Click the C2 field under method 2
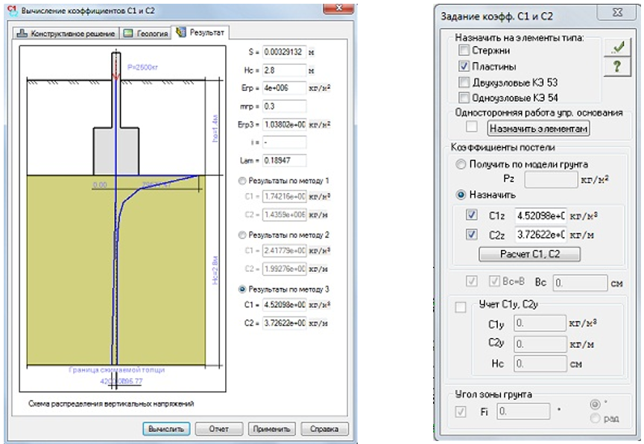 tap(284, 269)
